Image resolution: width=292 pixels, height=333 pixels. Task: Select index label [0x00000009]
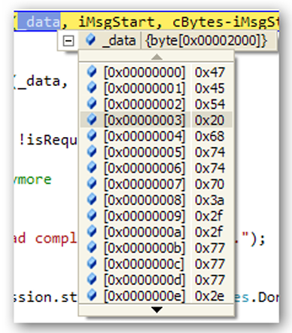click(144, 216)
